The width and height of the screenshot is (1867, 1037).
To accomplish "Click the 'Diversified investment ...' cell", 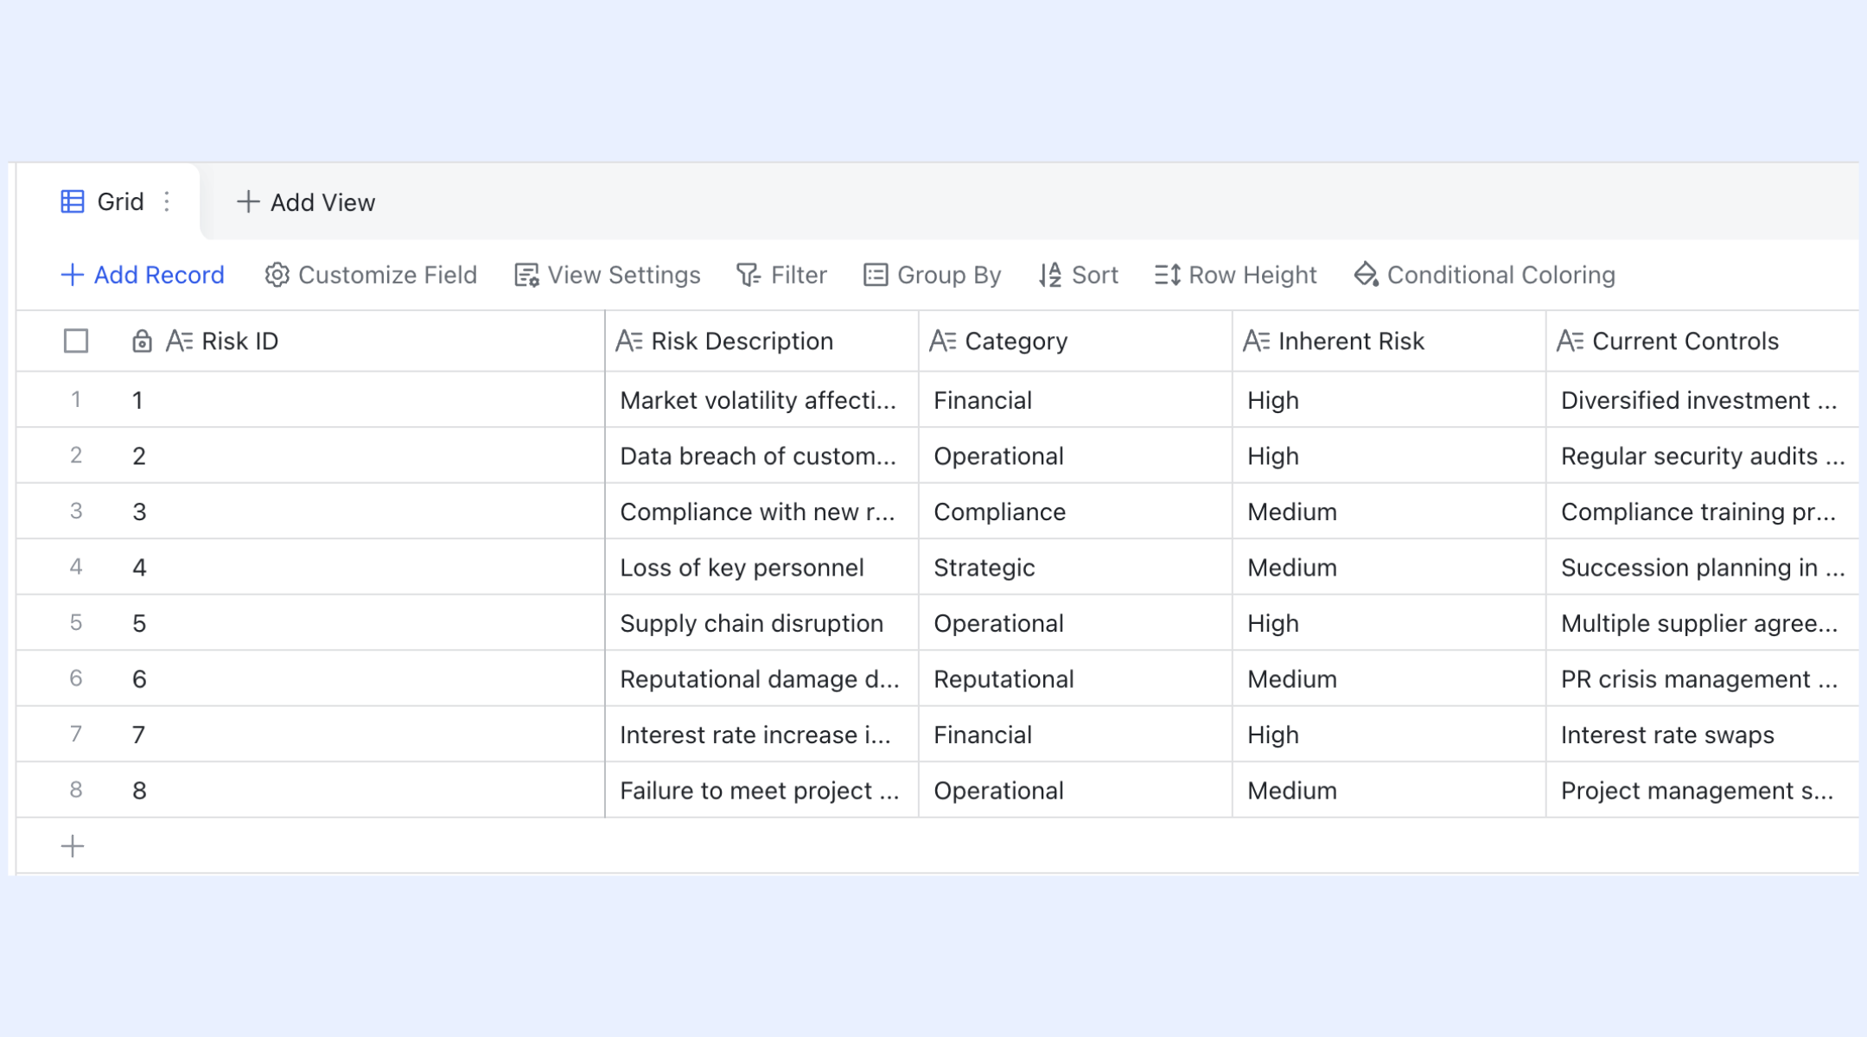I will tap(1702, 400).
